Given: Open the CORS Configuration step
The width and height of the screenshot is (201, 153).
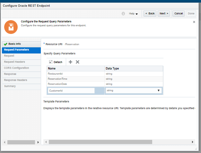Looking at the screenshot, I should 22,68.
